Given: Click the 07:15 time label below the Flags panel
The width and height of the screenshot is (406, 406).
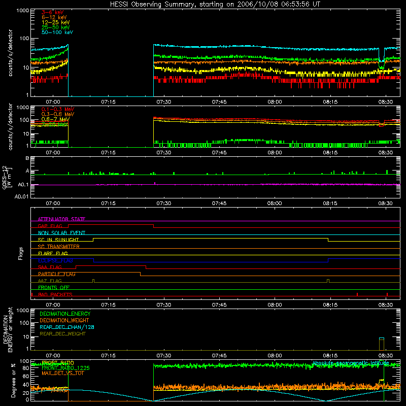Looking at the screenshot, I should click(x=108, y=305).
